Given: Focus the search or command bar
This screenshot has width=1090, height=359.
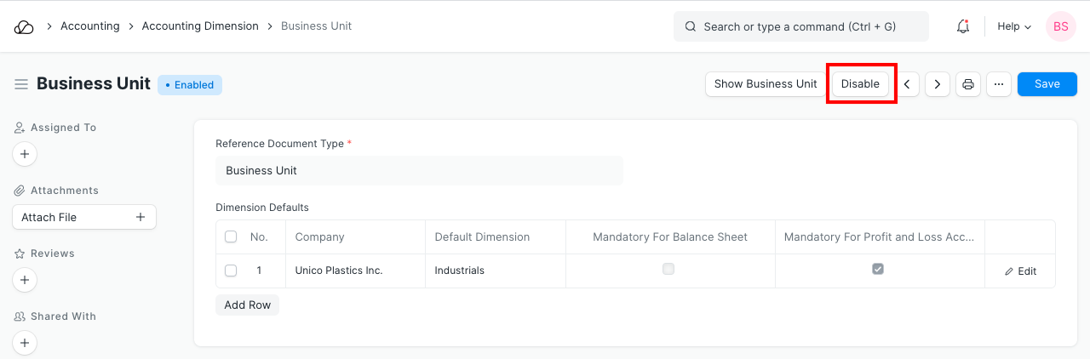Looking at the screenshot, I should pos(800,26).
